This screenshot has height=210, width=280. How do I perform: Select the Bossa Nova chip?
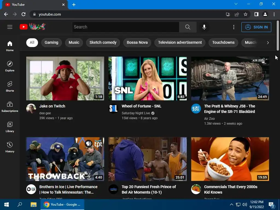click(137, 42)
